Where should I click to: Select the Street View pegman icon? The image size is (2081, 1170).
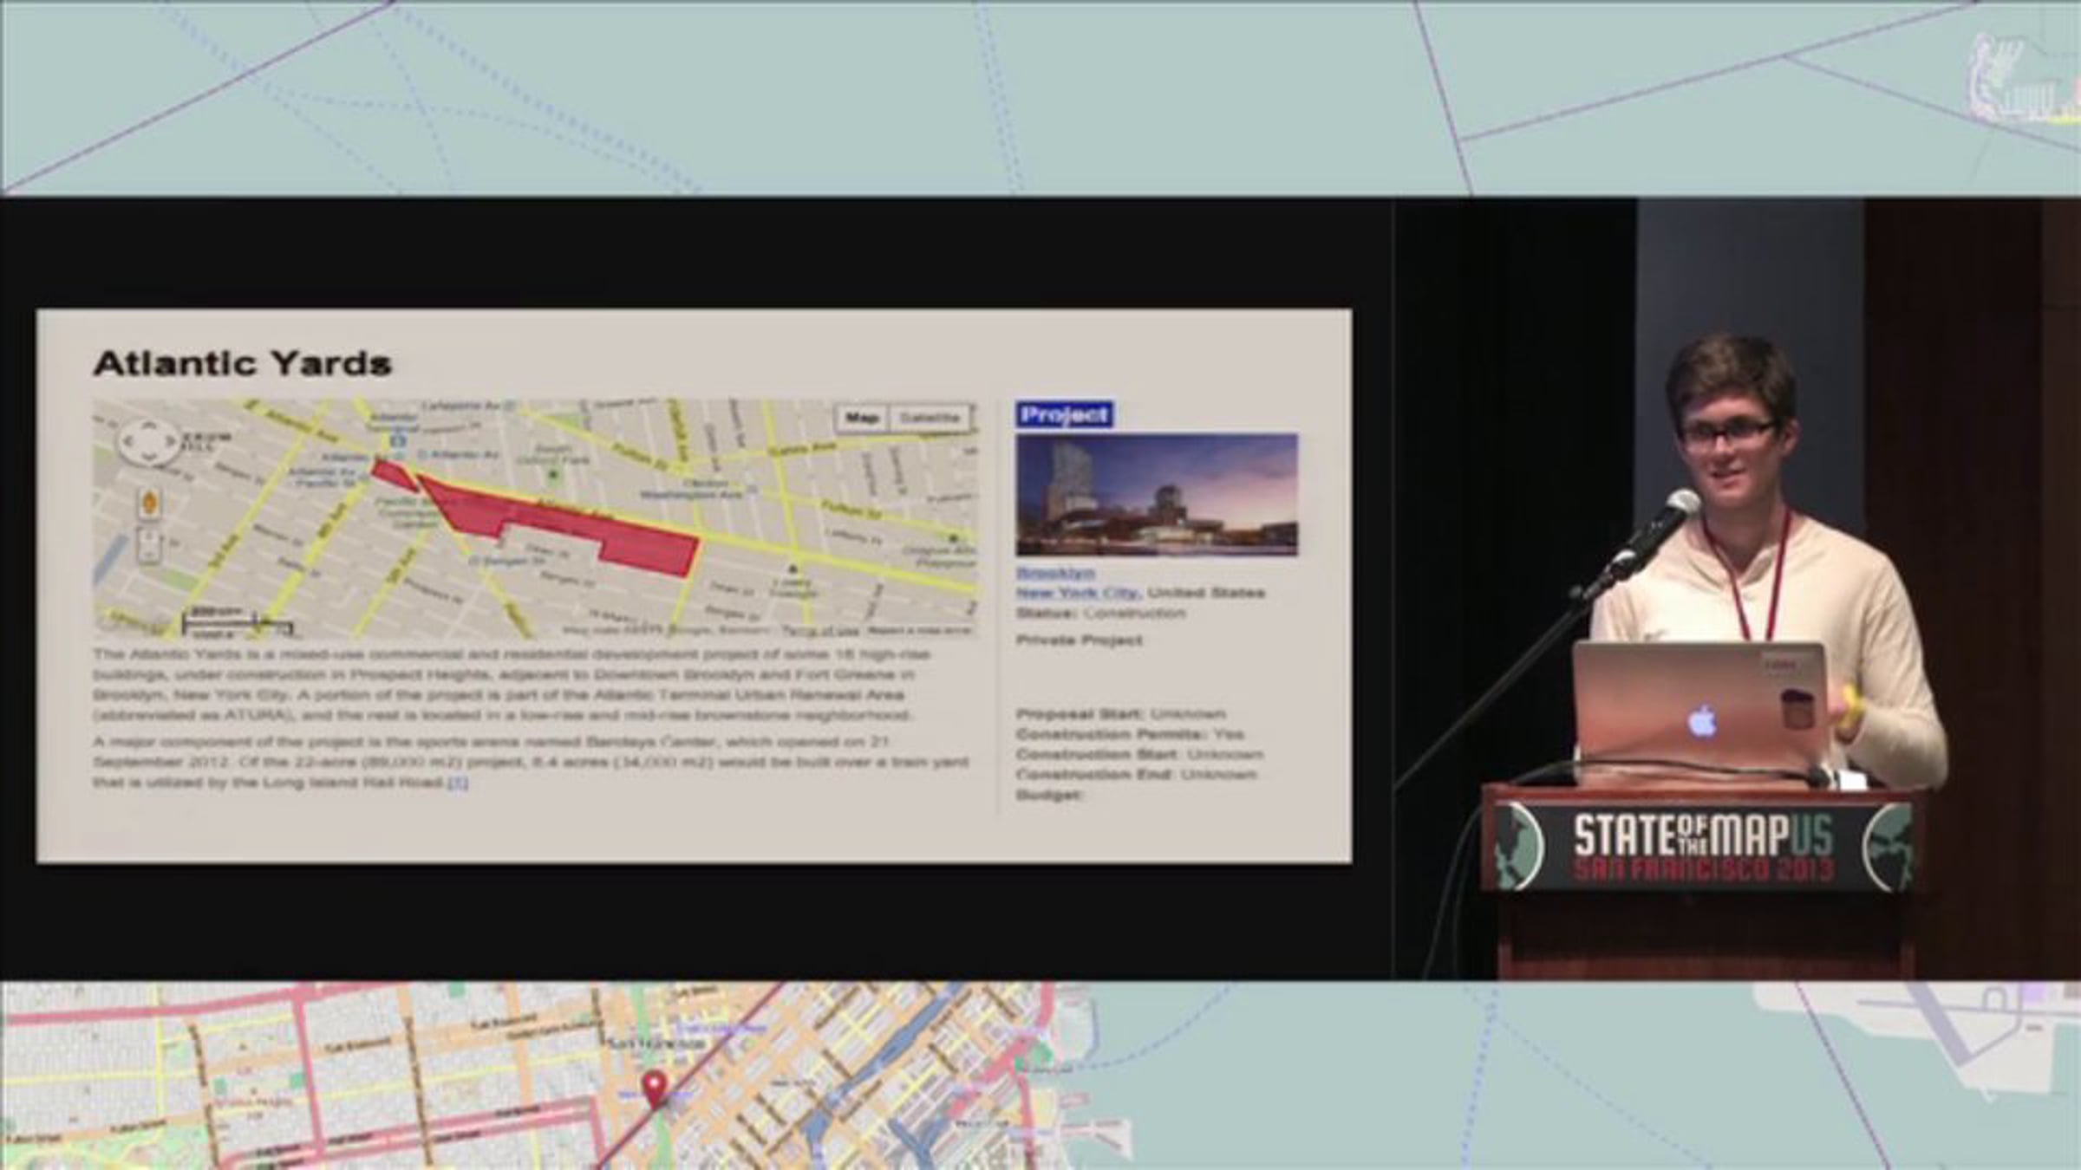(x=149, y=503)
